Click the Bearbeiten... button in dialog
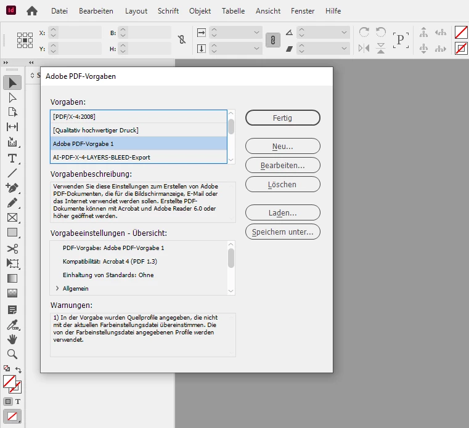The width and height of the screenshot is (469, 428). tap(283, 165)
